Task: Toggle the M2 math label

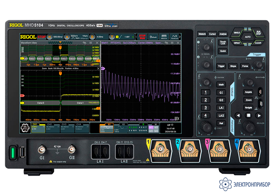Action: (151, 131)
